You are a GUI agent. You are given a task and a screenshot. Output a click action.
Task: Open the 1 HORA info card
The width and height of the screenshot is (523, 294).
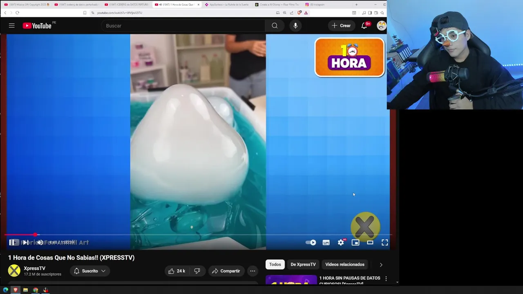[x=350, y=57]
